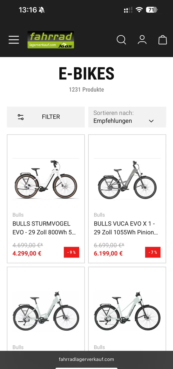
Task: Open the user account icon
Action: (142, 40)
